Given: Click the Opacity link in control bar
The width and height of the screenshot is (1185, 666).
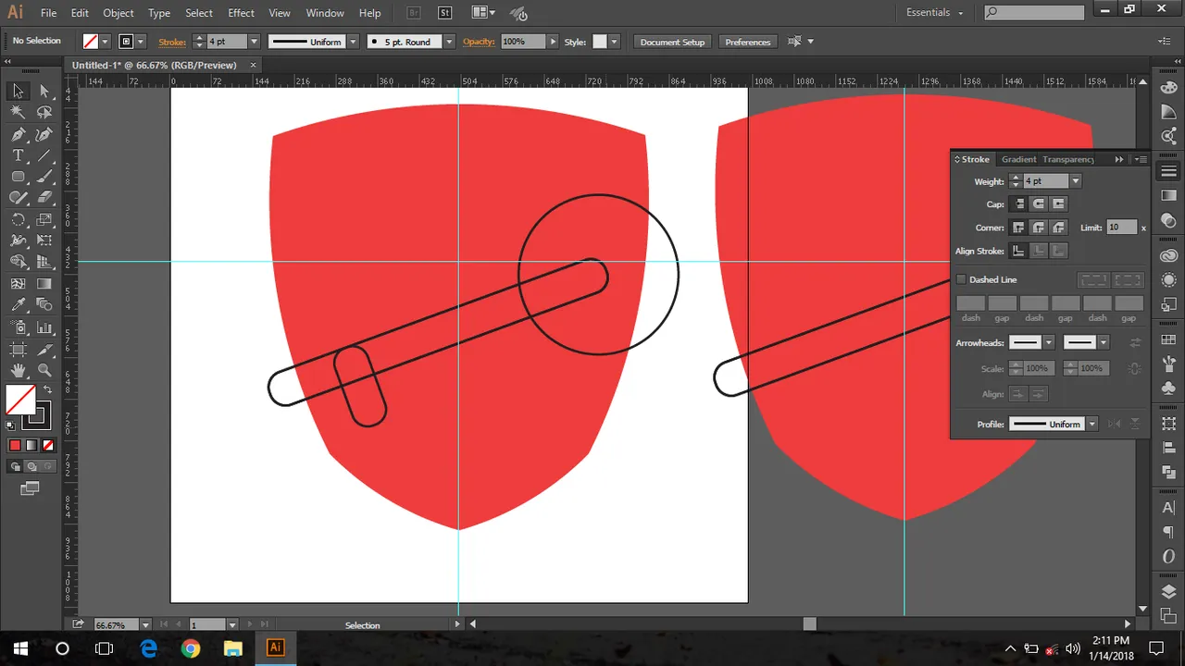Looking at the screenshot, I should pos(479,42).
